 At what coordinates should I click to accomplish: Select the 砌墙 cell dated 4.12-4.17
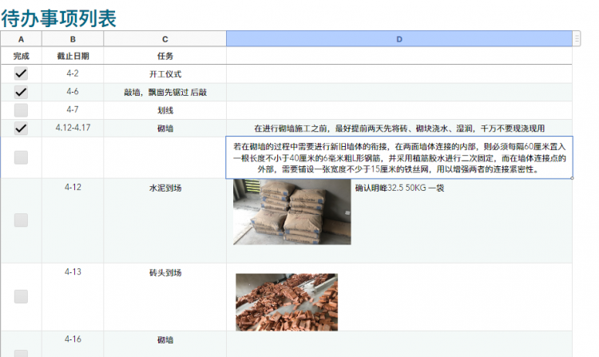click(x=165, y=129)
